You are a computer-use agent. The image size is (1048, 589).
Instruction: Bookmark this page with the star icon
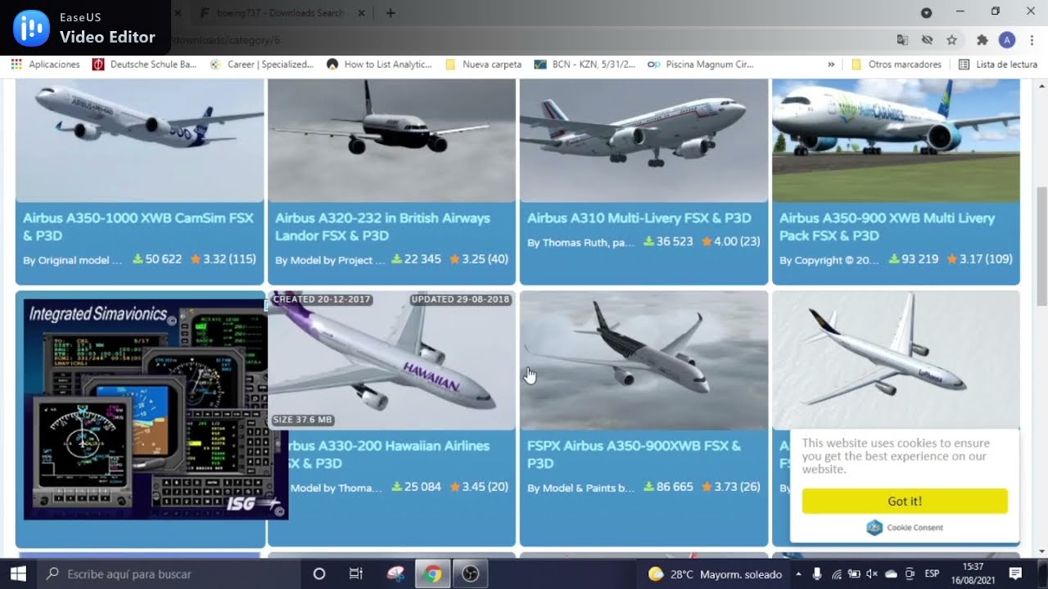951,40
